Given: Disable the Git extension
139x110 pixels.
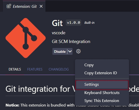Looking at the screenshot, I should [x=60, y=51].
